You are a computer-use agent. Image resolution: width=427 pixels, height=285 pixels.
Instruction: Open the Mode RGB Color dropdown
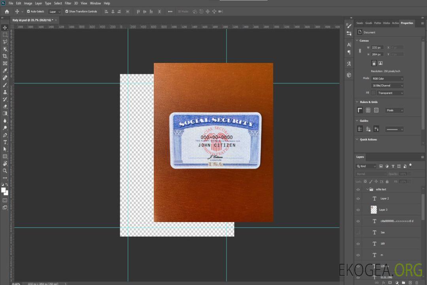point(387,78)
